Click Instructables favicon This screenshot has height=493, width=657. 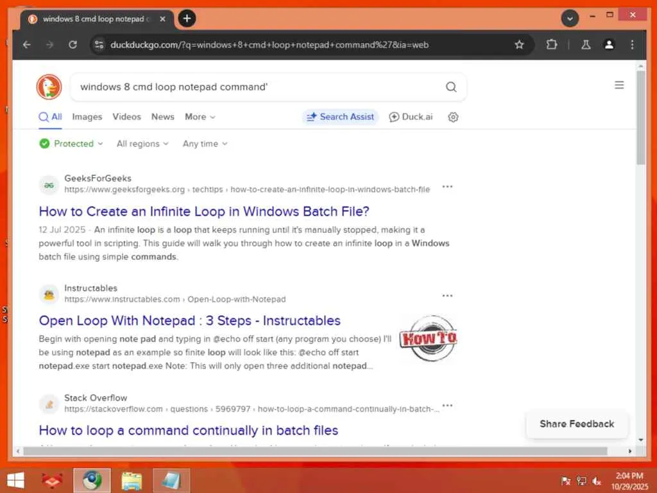tap(49, 294)
